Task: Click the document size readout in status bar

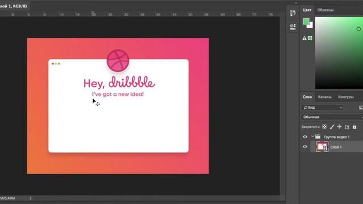Action: 8,198
